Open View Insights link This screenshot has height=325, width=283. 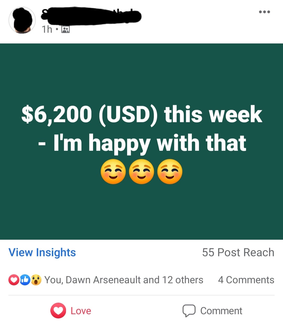42,253
